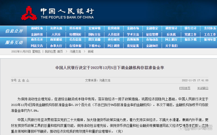Screen dimensions: 217x135
Task: Open 调查统计 page
Action: pos(171,28)
